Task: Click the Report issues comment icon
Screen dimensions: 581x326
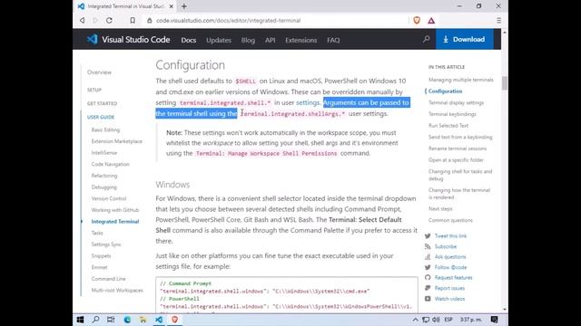Action: (428, 288)
